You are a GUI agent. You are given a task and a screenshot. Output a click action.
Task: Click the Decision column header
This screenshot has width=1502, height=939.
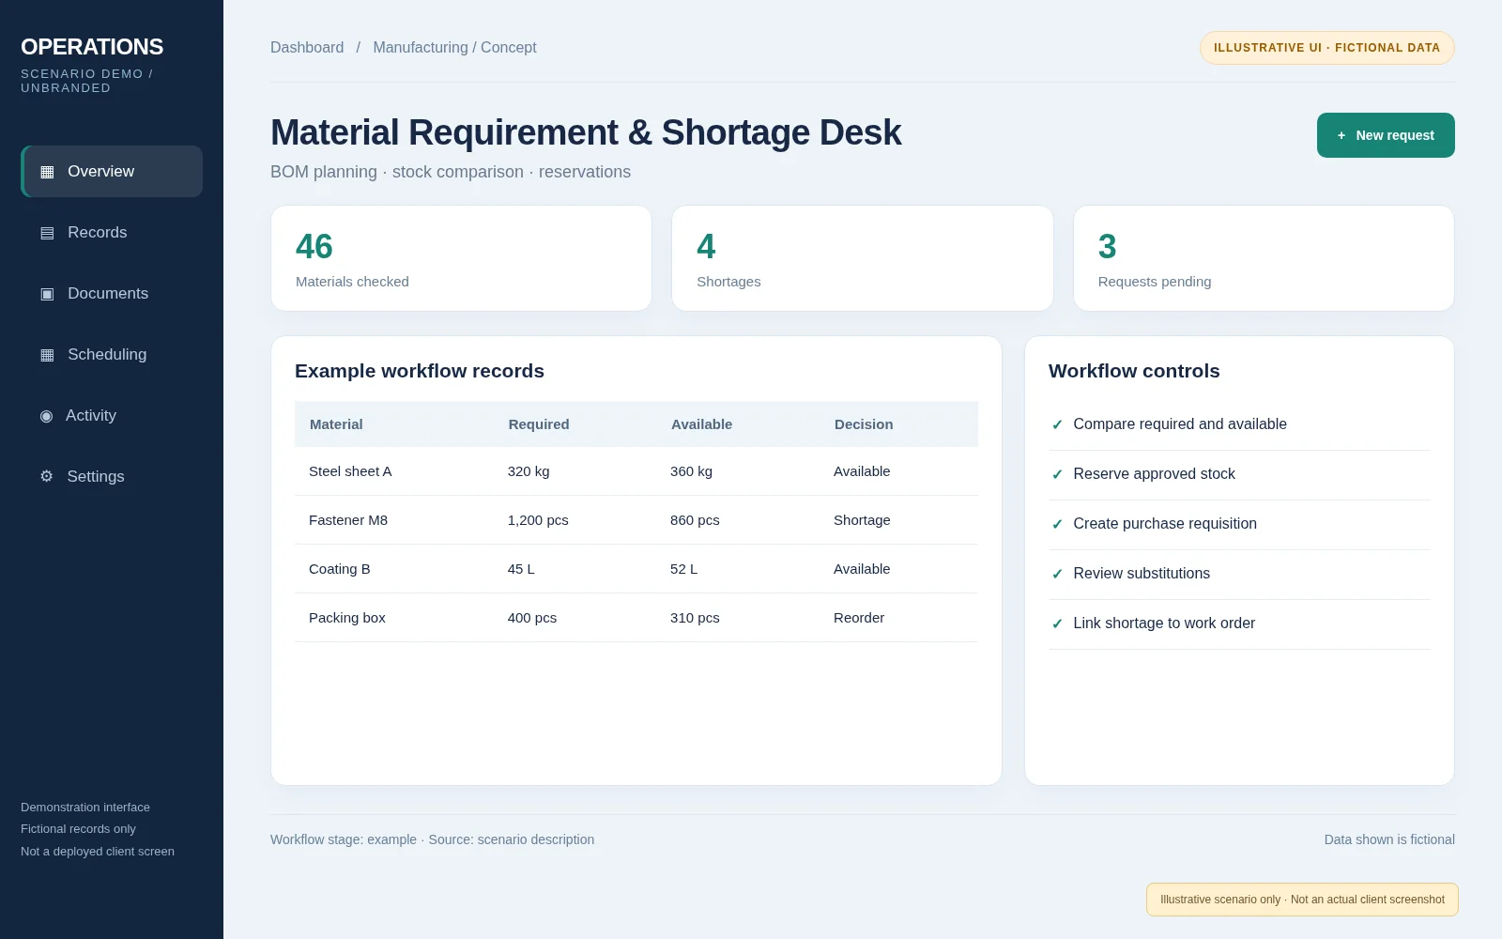(864, 423)
